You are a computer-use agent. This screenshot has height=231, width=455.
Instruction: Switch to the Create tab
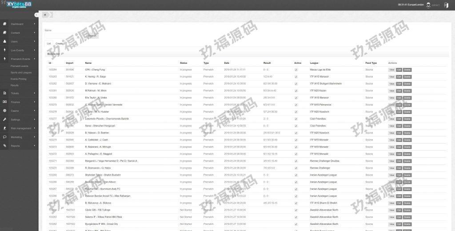[x=59, y=43]
